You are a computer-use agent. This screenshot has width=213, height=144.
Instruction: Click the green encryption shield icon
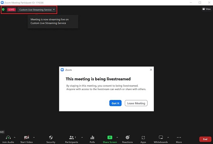3,10
